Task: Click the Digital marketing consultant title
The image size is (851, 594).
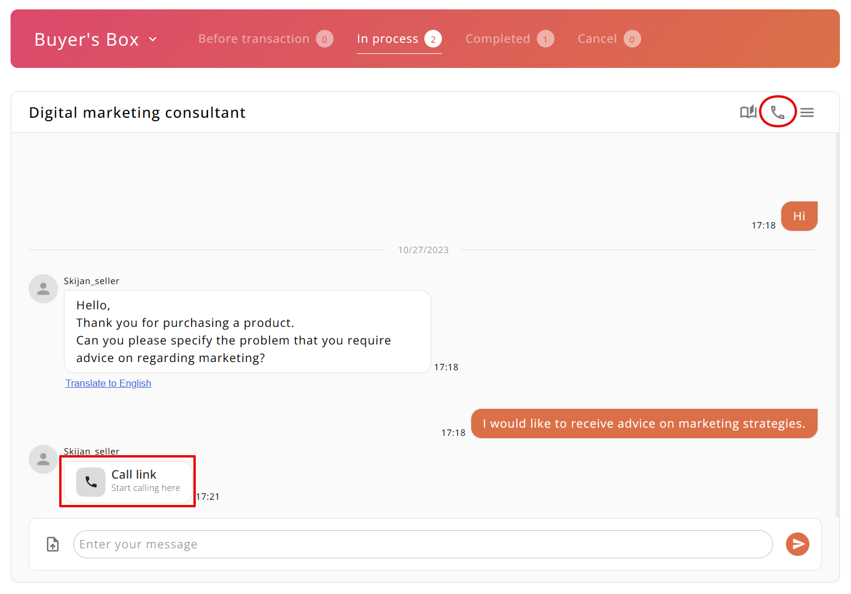Action: click(x=137, y=112)
